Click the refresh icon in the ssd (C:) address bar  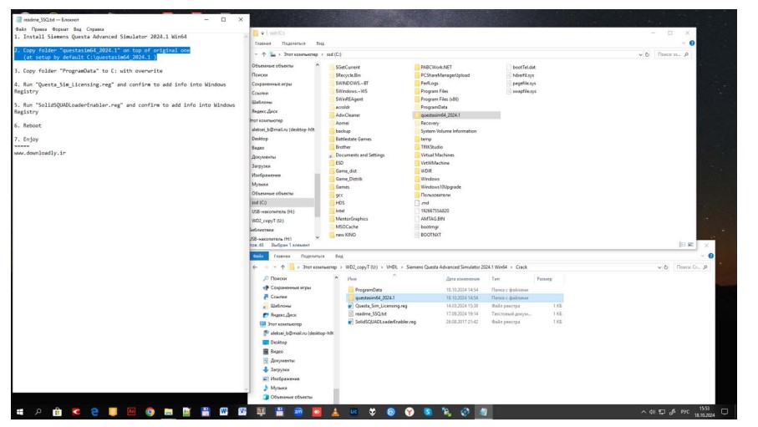point(647,54)
